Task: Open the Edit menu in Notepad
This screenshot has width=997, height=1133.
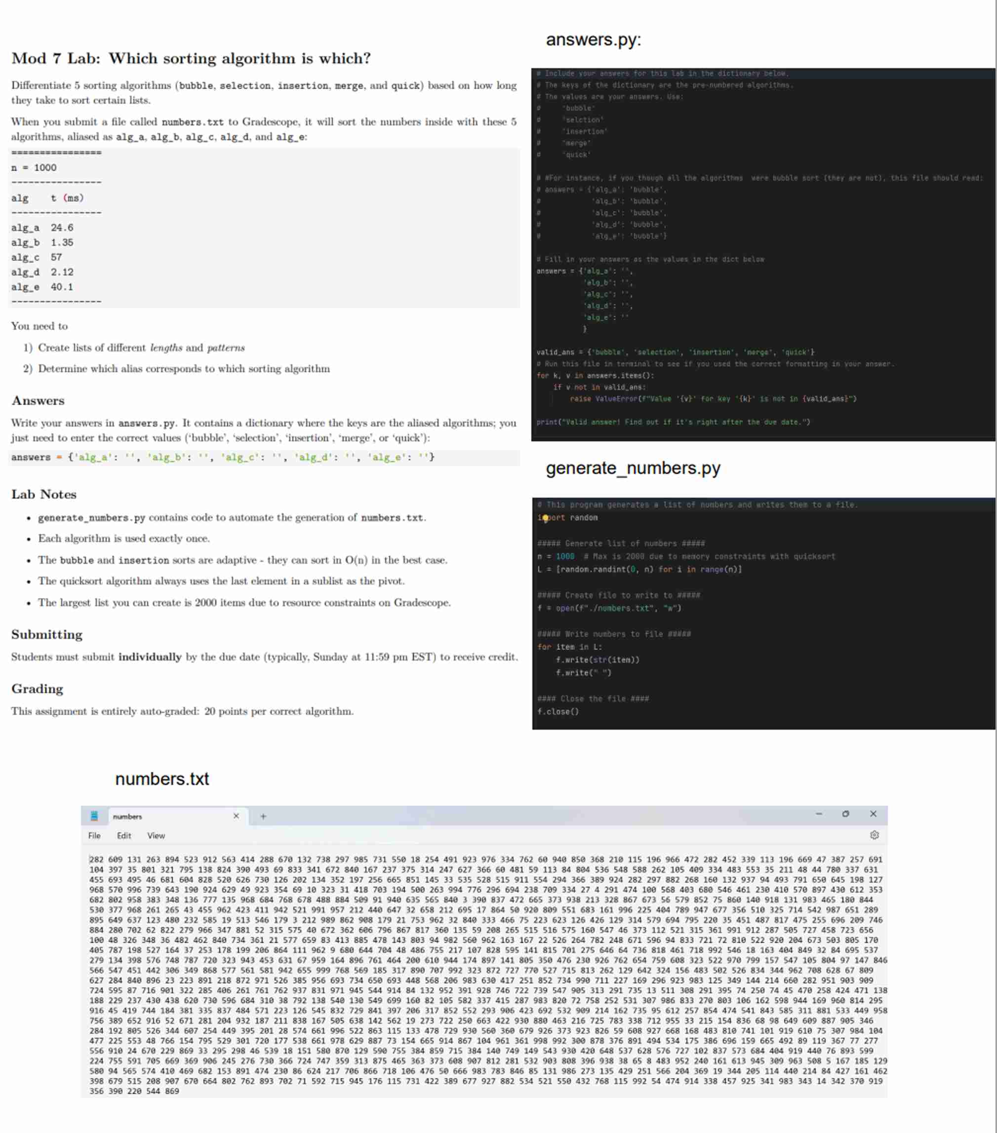Action: point(124,835)
